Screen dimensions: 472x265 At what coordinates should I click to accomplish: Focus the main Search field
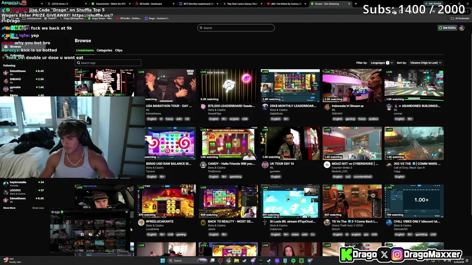pyautogui.click(x=236, y=28)
